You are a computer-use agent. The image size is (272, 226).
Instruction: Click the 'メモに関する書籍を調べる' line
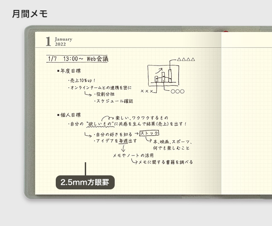pyautogui.click(x=165, y=162)
